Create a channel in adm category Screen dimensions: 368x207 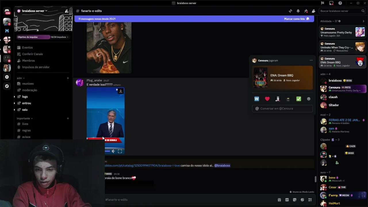point(68,78)
